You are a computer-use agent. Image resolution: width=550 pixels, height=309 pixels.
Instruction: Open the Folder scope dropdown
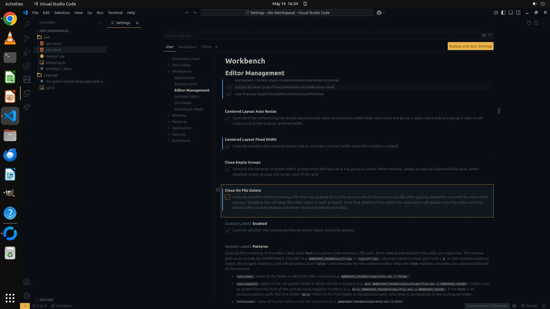point(209,47)
